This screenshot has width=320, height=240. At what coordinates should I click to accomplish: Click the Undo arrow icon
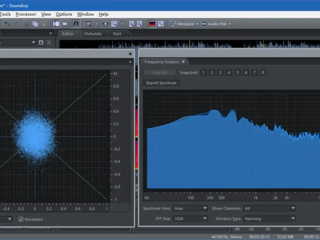(7, 24)
